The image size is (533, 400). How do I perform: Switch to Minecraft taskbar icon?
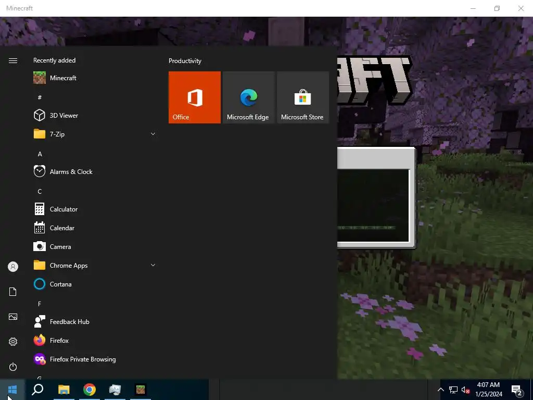141,390
